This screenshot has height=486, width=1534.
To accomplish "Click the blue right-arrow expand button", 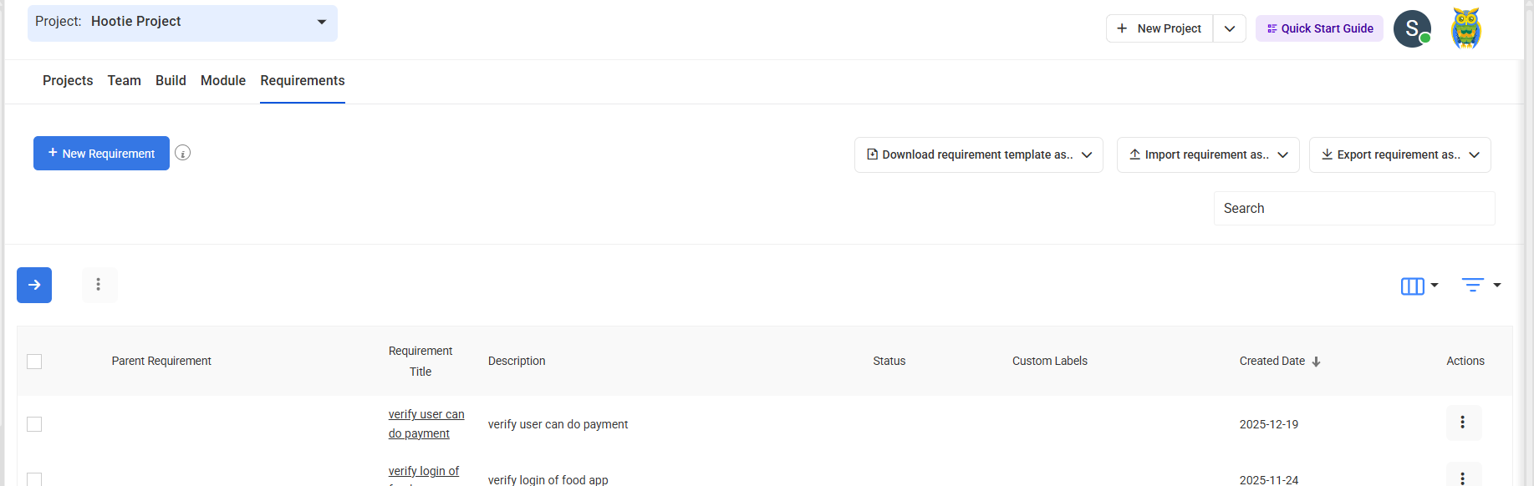I will [34, 285].
